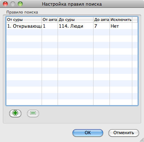Screen dimensions: 144x142
Task: Open the '114. Люди' ending sura cell
Action: tap(76, 26)
